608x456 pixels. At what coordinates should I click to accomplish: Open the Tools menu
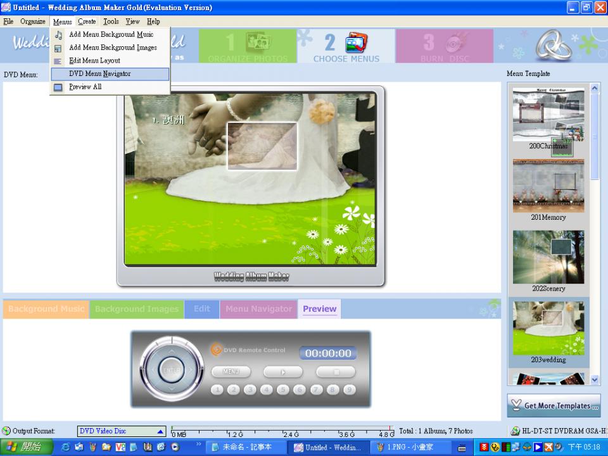(x=111, y=22)
